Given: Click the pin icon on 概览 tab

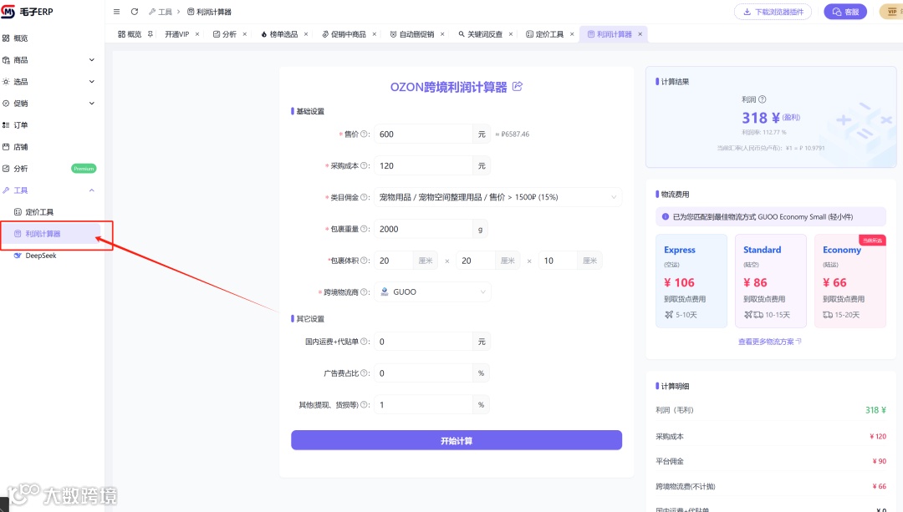Looking at the screenshot, I should pos(150,34).
